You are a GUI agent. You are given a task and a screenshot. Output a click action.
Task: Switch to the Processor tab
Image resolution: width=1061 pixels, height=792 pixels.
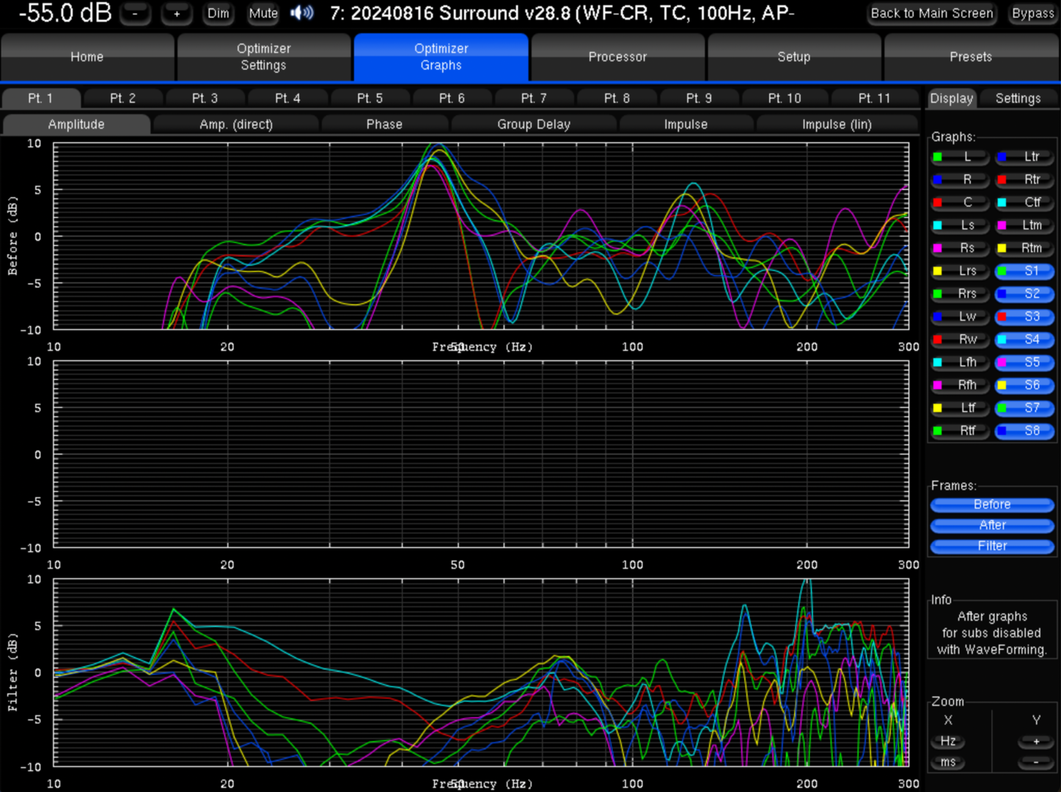tap(617, 57)
